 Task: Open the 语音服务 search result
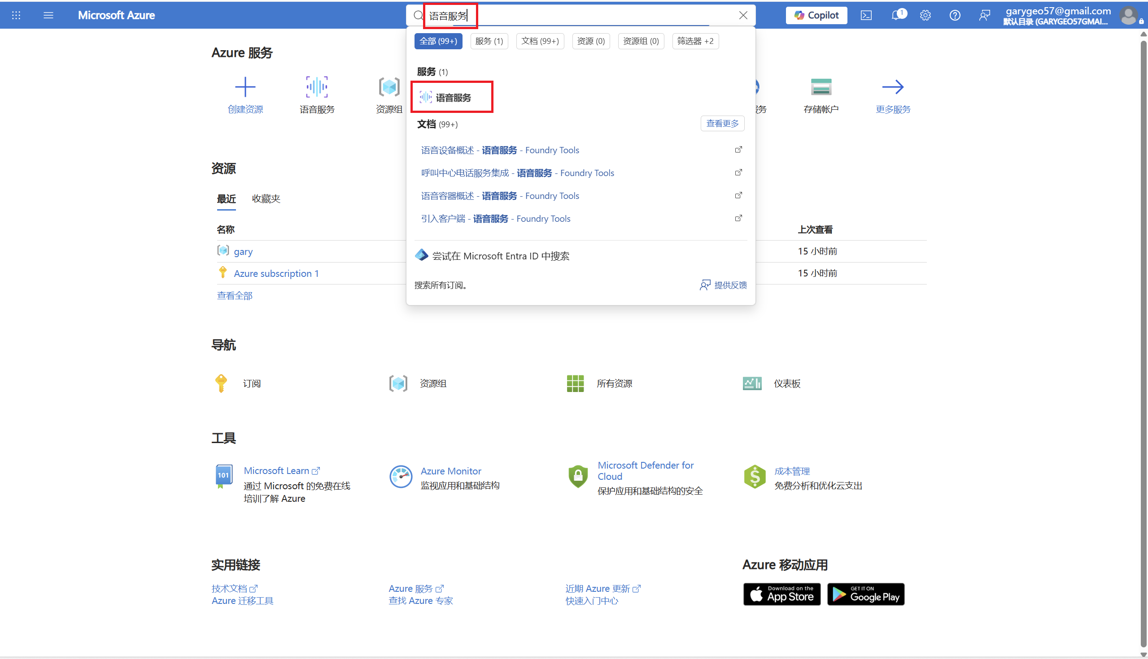(x=452, y=97)
